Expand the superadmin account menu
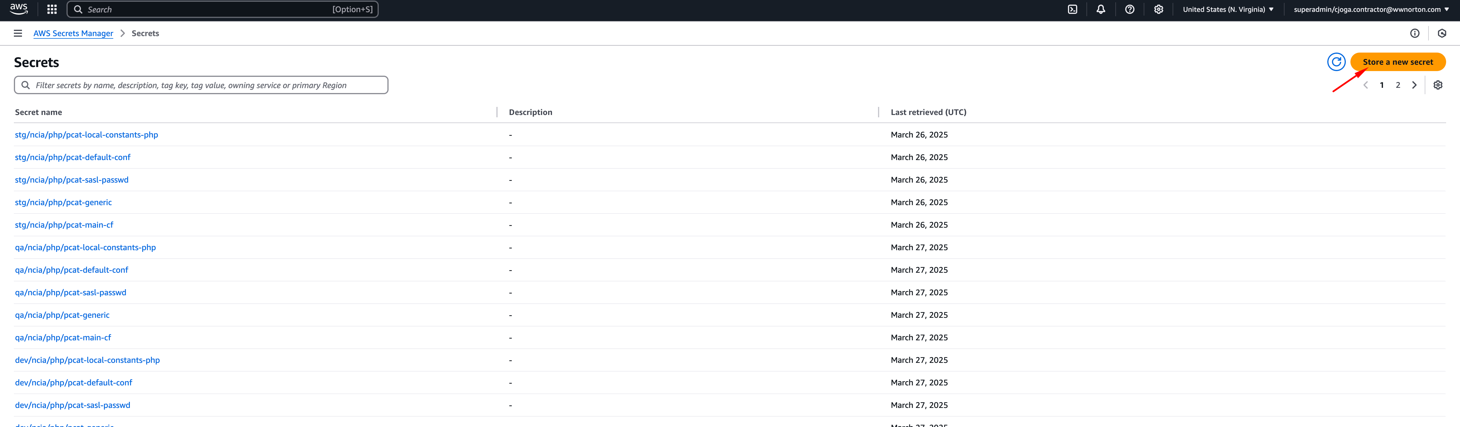1460x427 pixels. tap(1371, 9)
